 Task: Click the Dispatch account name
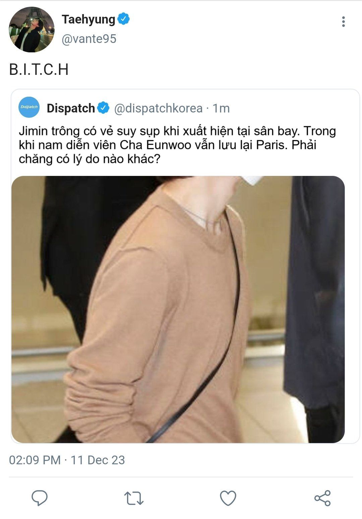pos(71,108)
